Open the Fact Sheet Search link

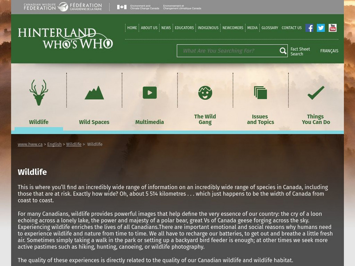(300, 51)
